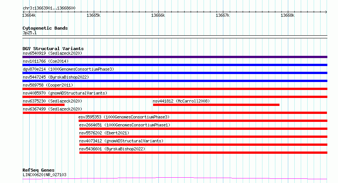The height and width of the screenshot is (183, 338).
Task: Click the red nsv5436601 variant bar
Action: point(203,153)
